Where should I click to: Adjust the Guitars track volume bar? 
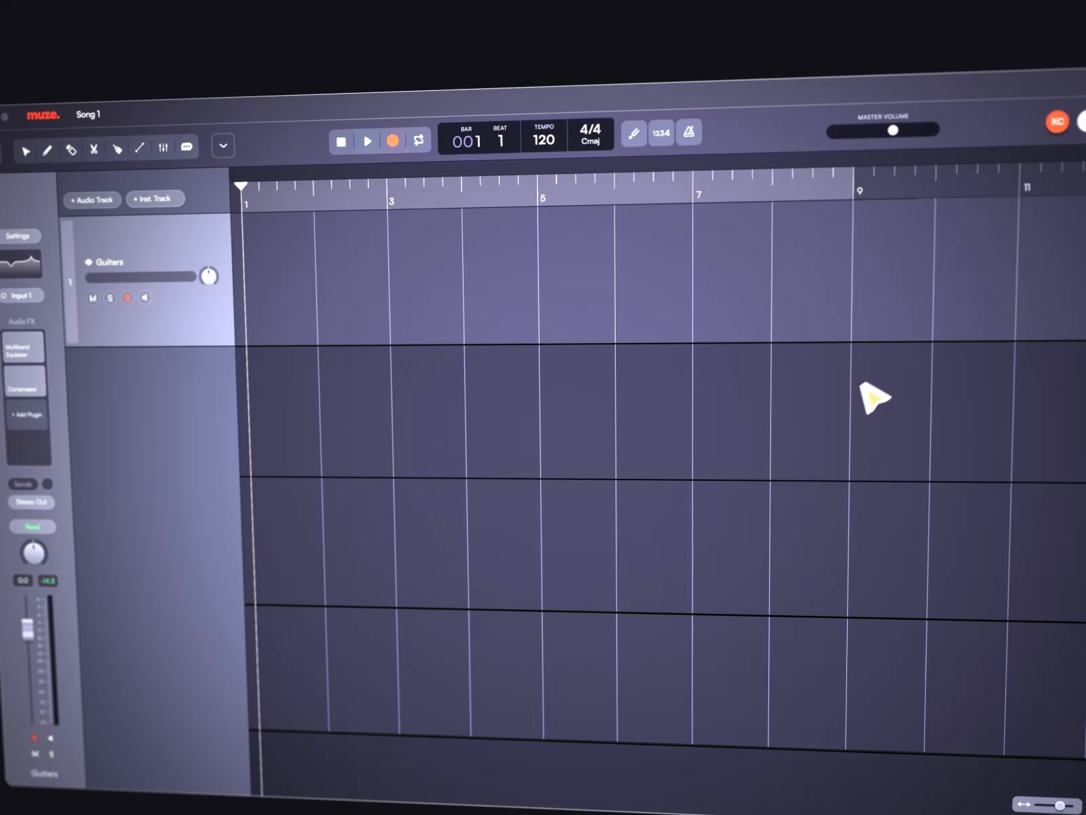pos(141,276)
